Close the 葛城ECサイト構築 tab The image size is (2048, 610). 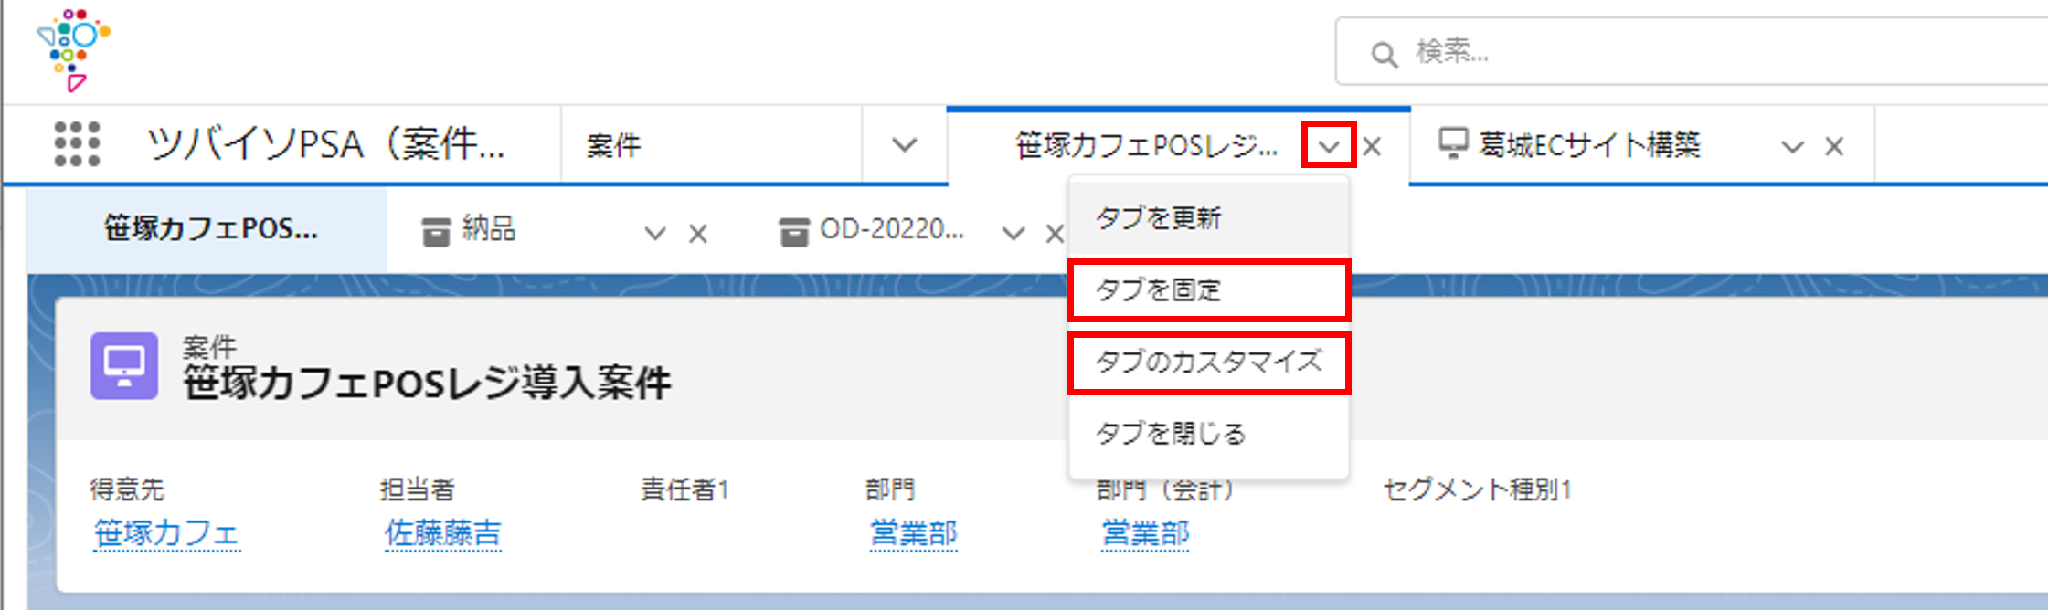(x=1833, y=146)
